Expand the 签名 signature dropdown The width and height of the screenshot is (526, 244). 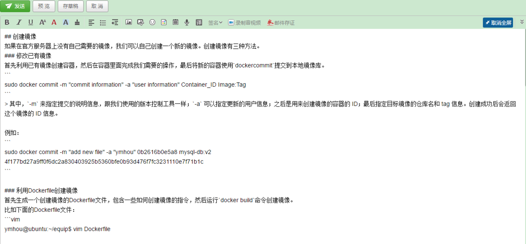coord(215,22)
